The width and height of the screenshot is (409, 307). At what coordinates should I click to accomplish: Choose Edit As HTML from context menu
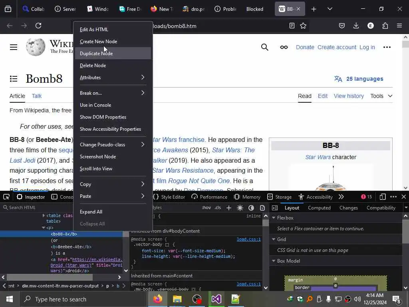coord(113,30)
